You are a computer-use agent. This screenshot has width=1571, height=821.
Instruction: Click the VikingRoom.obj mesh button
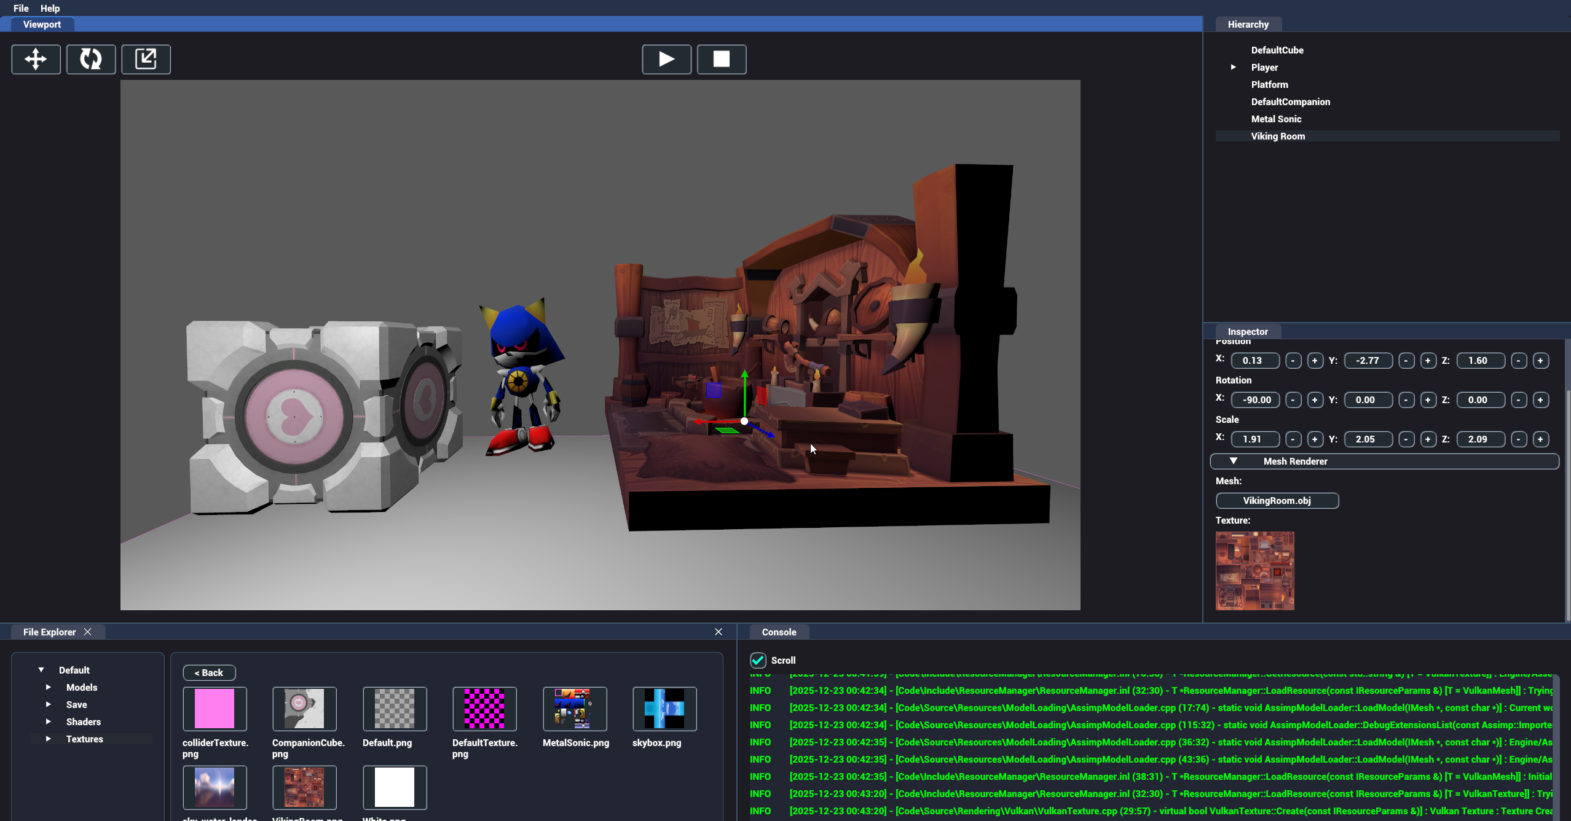point(1277,500)
